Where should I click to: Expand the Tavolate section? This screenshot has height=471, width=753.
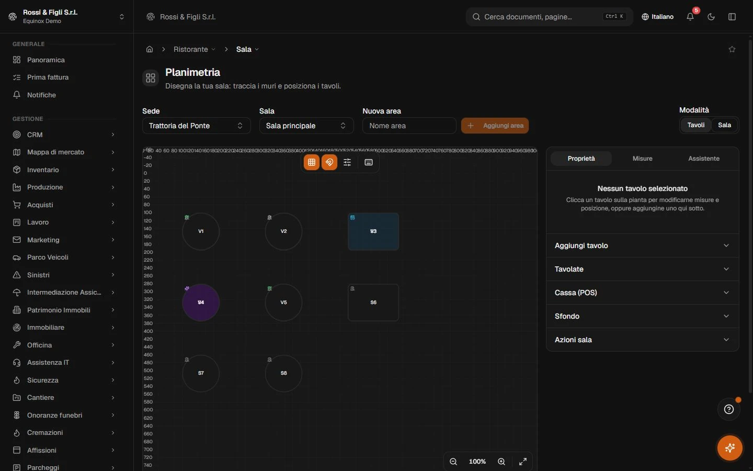642,269
